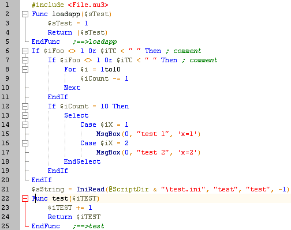This screenshot has width=291, height=230.
Task: Collapse the For loop fold marker
Action: (25, 69)
